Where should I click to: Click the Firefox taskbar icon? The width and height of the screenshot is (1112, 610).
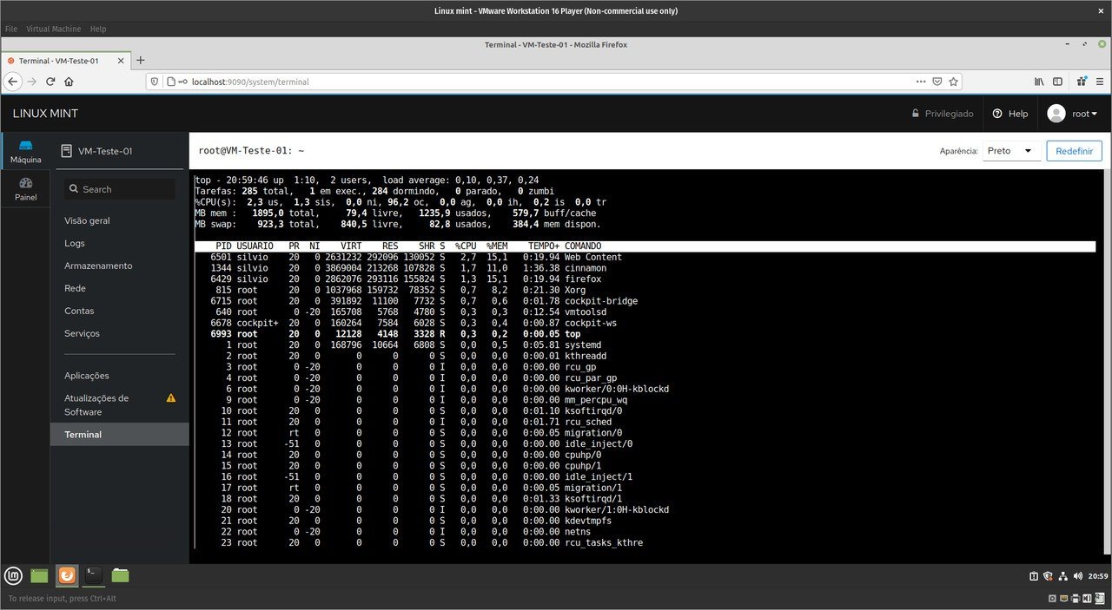(67, 575)
